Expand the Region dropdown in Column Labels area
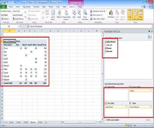This screenshot has width=154, height=128. [x=150, y=90]
